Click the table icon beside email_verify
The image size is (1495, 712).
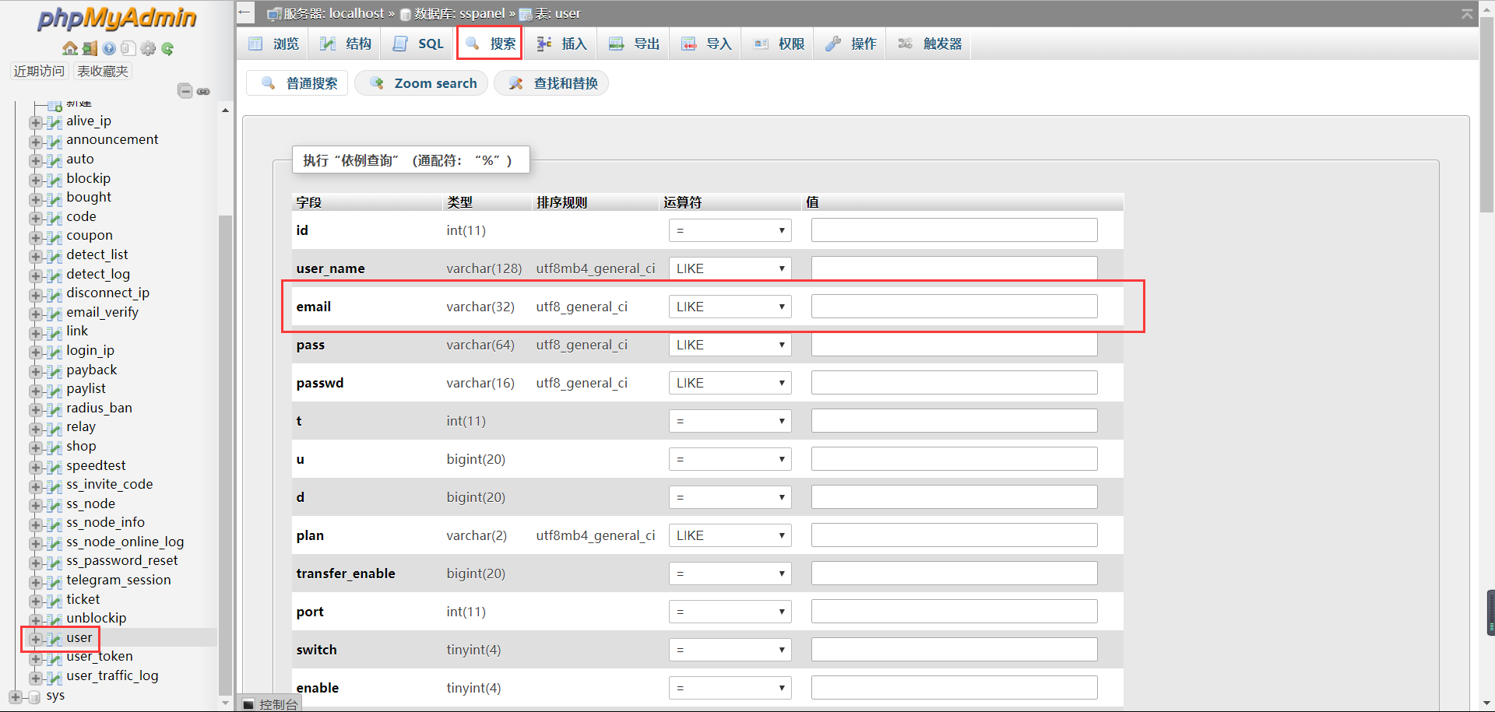pyautogui.click(x=54, y=313)
